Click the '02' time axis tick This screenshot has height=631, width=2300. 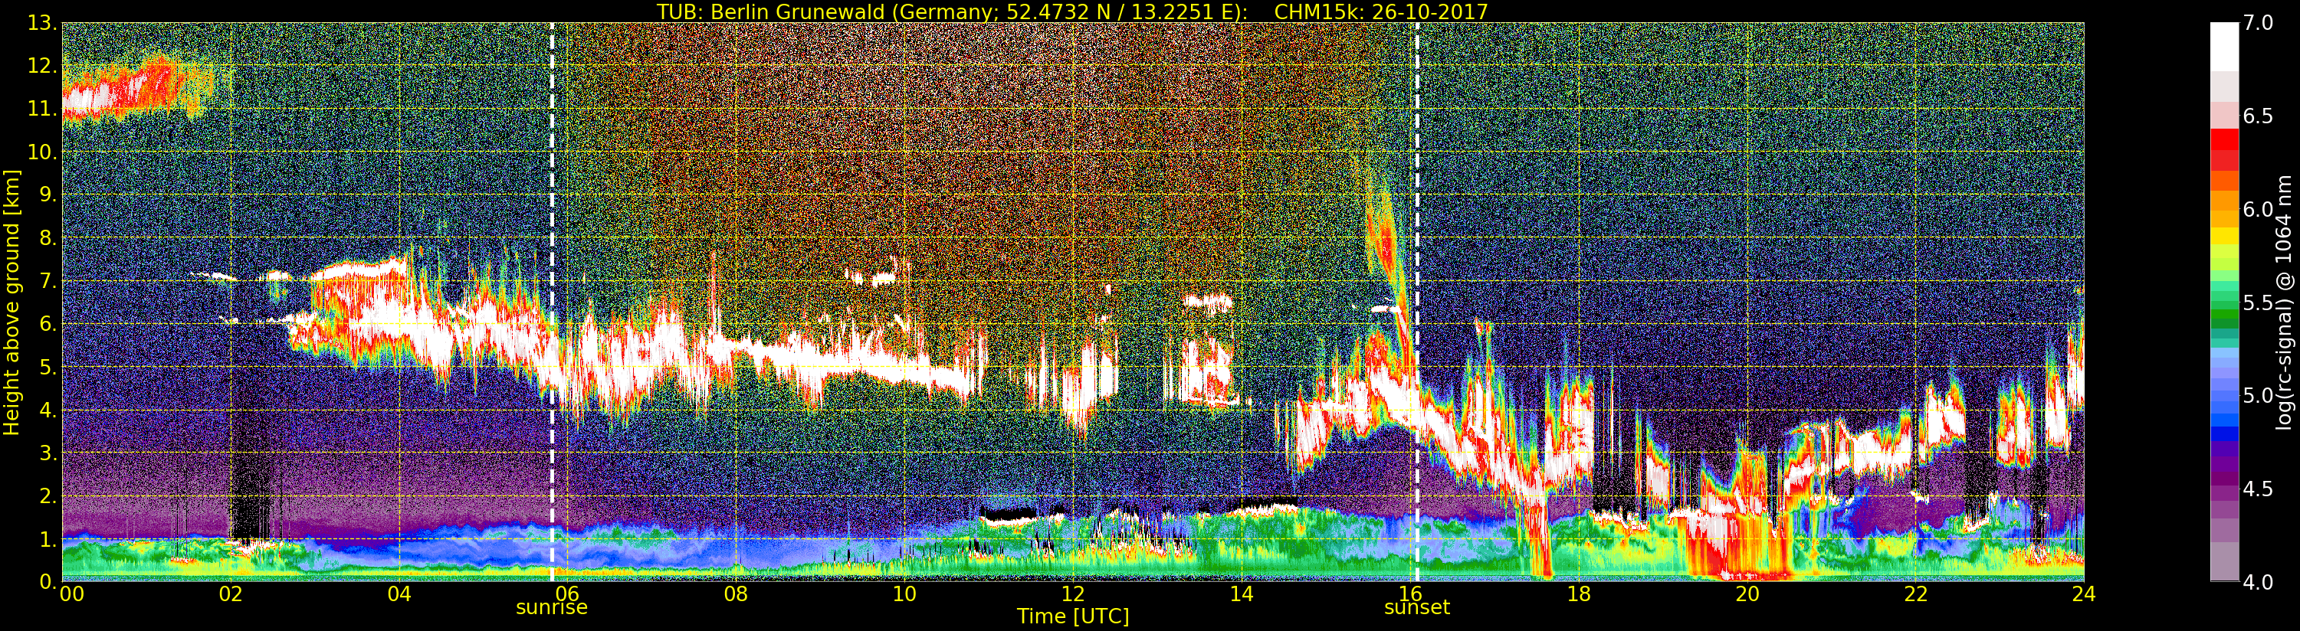click(x=231, y=593)
